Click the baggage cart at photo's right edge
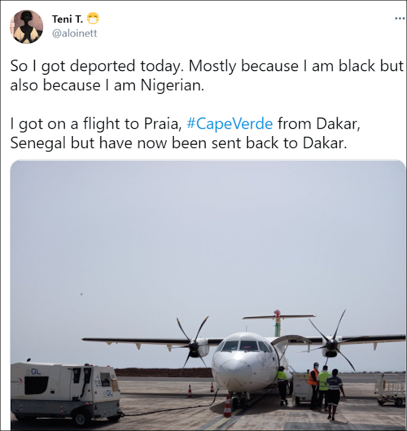 [391, 389]
